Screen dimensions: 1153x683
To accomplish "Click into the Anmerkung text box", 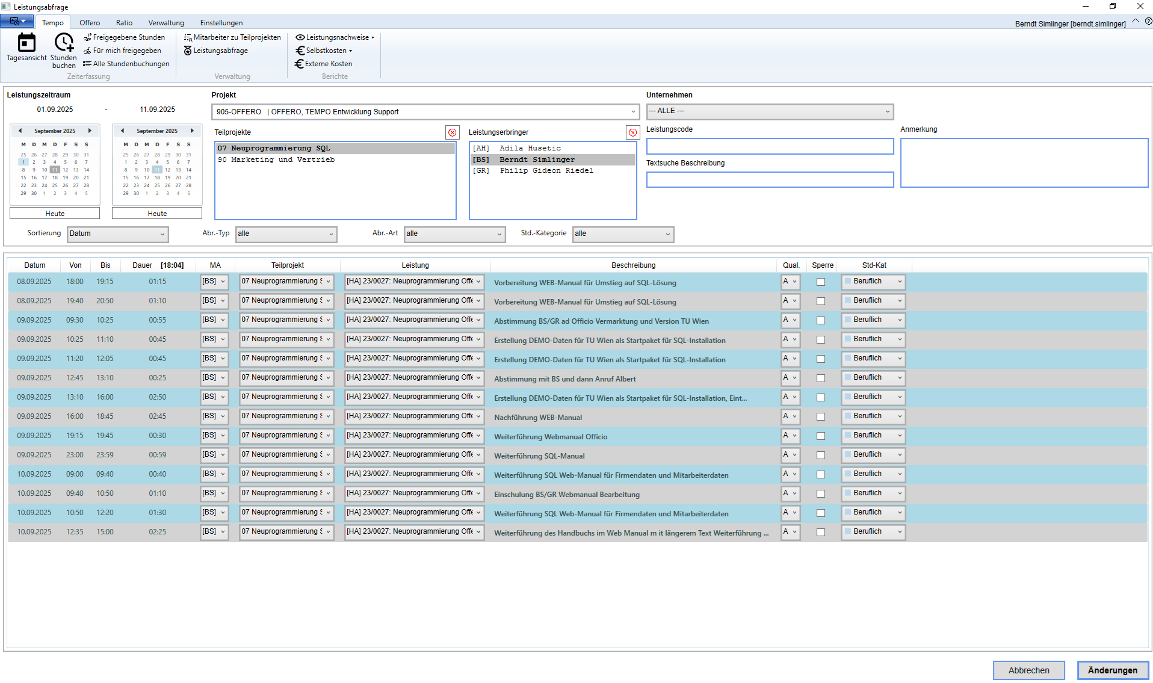I will 1024,163.
